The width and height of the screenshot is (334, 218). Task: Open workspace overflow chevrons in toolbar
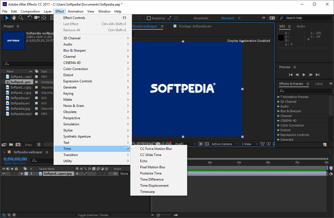263,18
